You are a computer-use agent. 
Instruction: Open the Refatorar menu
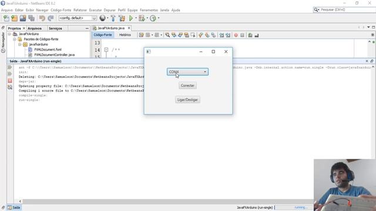coord(80,10)
